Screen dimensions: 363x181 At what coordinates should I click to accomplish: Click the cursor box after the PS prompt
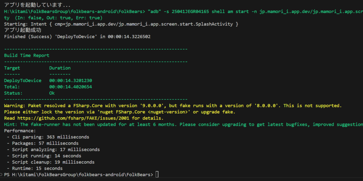[x=157, y=175]
